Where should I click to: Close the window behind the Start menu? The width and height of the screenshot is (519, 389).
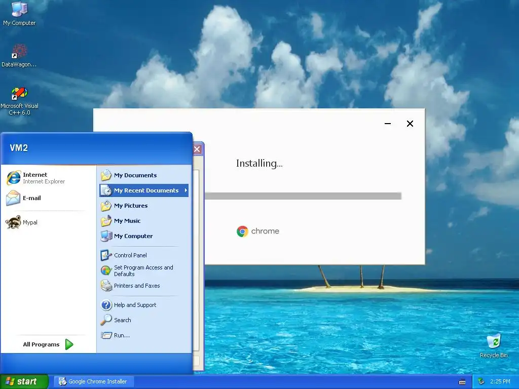(197, 149)
